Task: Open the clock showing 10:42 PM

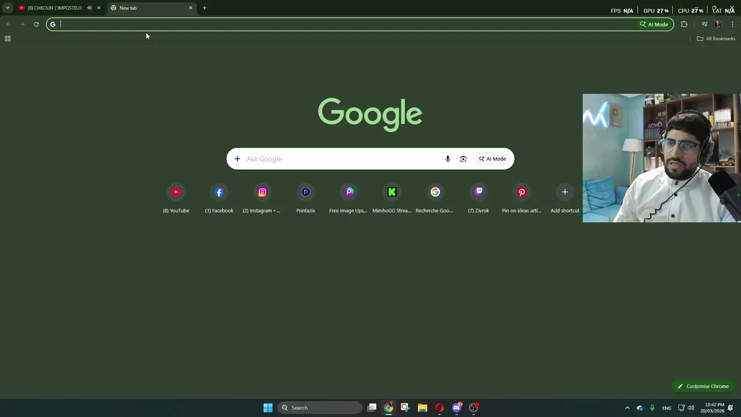Action: point(712,408)
